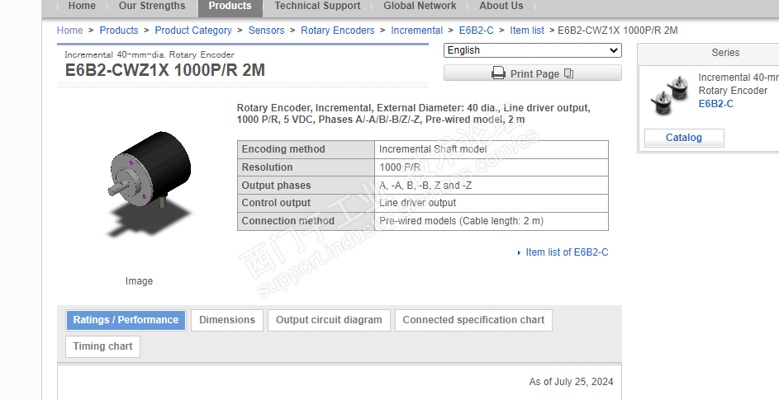Switch to the Output circuit diagram tab

[x=329, y=320]
